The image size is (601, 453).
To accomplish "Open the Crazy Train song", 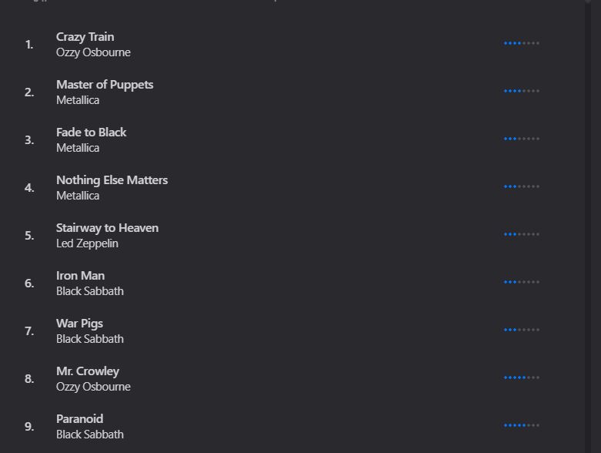I will [x=85, y=37].
